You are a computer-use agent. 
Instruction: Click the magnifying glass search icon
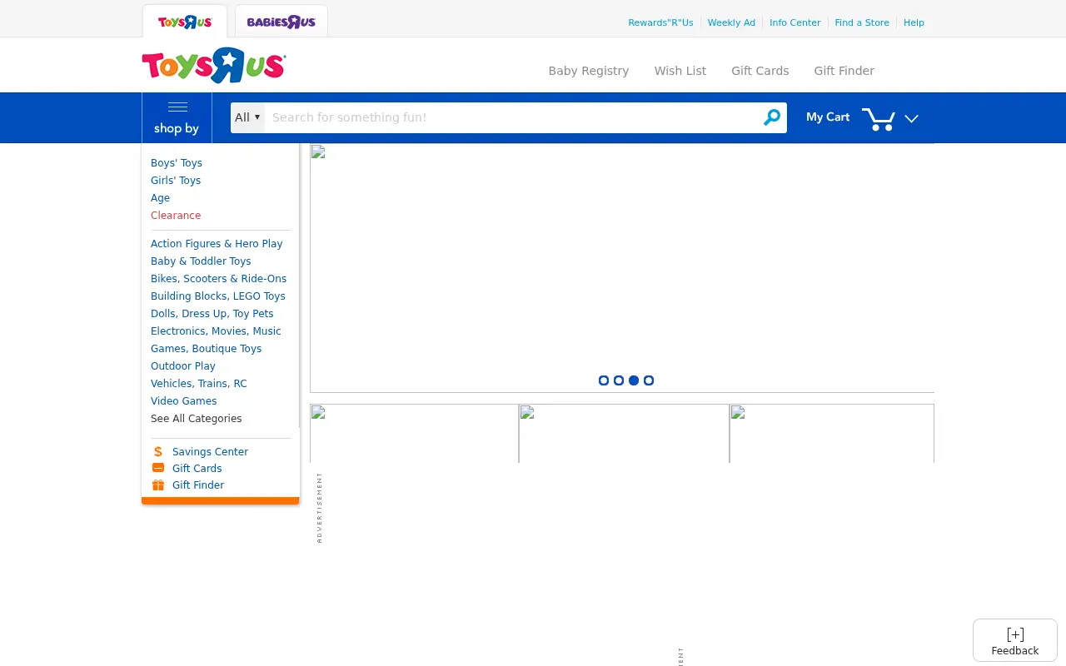tap(772, 117)
